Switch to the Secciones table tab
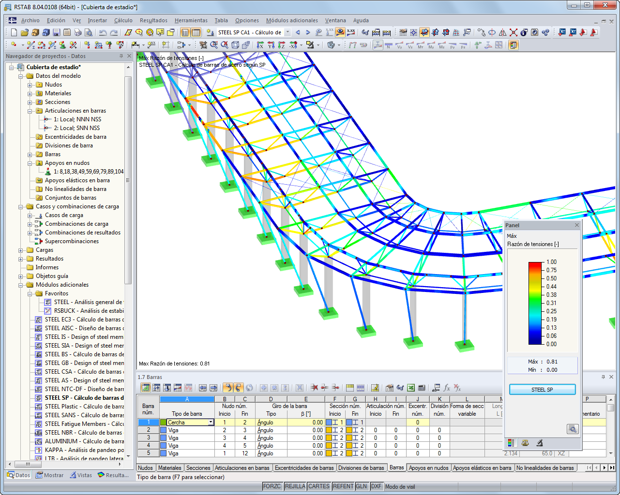The image size is (620, 495). tap(198, 468)
